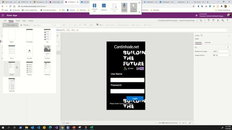The height and width of the screenshot is (130, 232).
Task: Click the App checker stethoscope icon
Action: click(201, 21)
